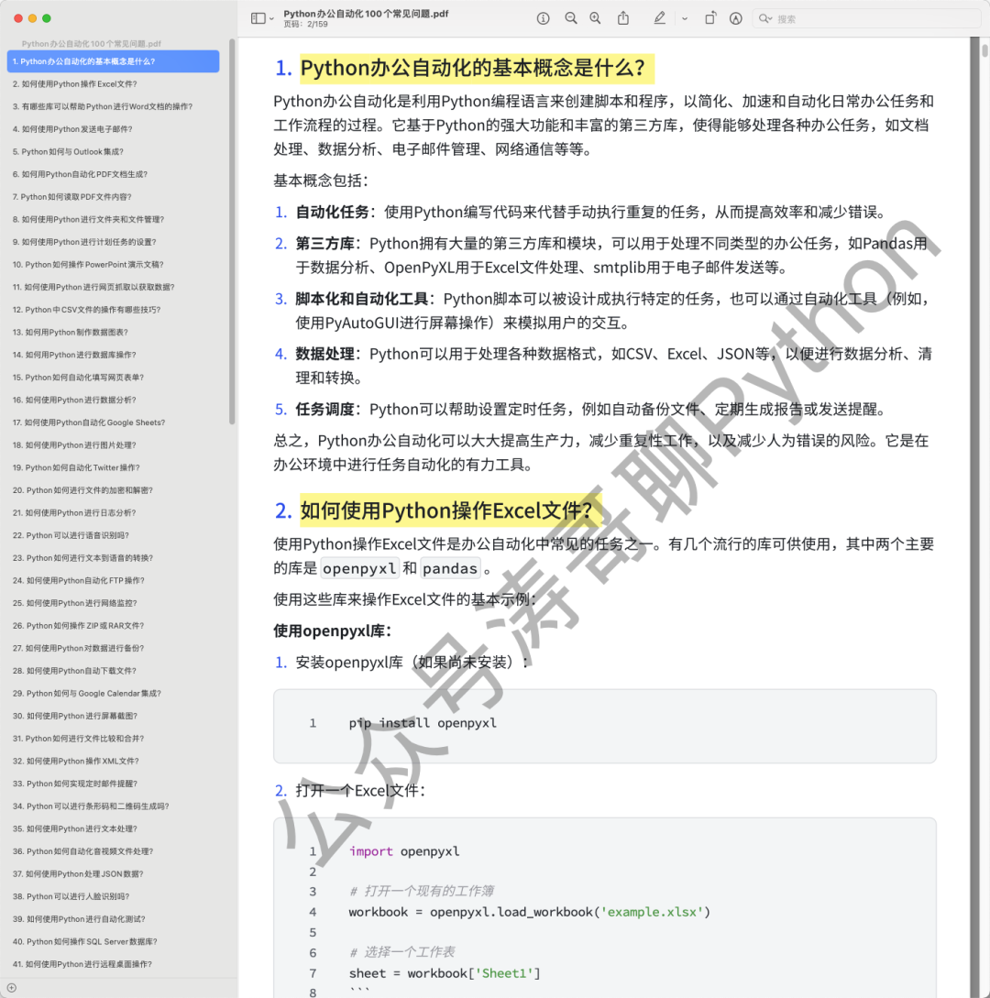Open item 36 自动化音视频文件处理
Viewport: 990px width, 998px height.
(x=114, y=851)
